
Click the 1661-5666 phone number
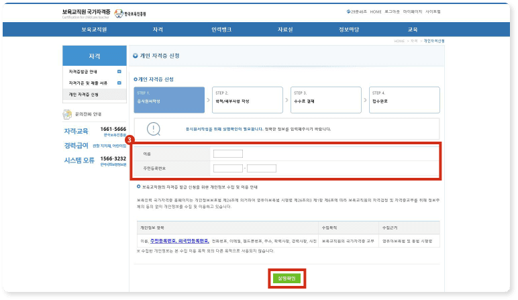pyautogui.click(x=113, y=129)
